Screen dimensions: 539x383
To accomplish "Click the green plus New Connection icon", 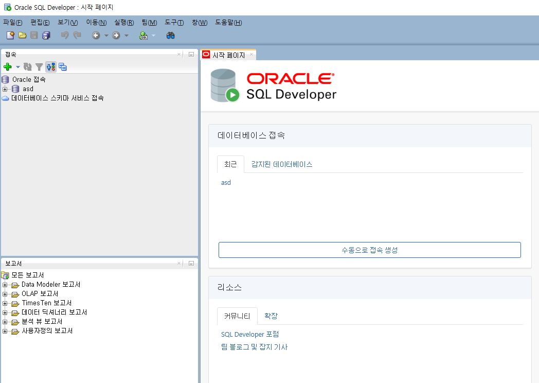I will (x=8, y=67).
